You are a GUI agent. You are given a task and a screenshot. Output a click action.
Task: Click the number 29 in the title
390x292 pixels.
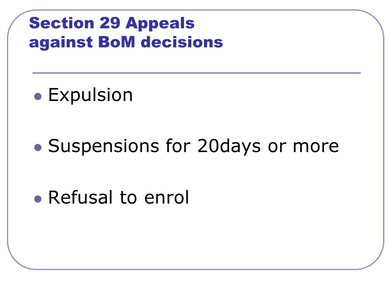(x=110, y=23)
